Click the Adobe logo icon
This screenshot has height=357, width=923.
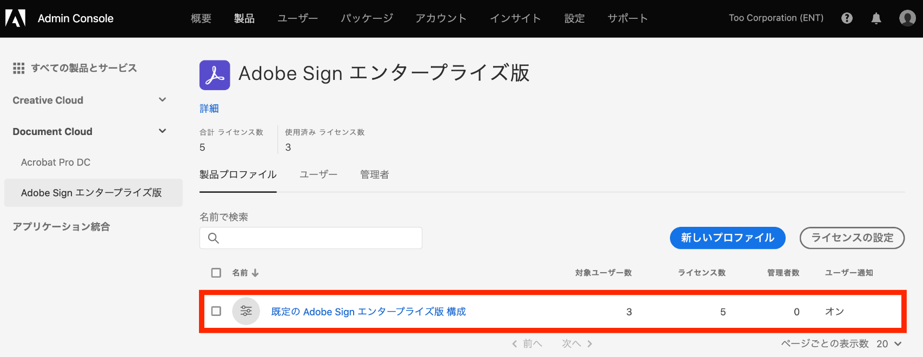pos(16,18)
